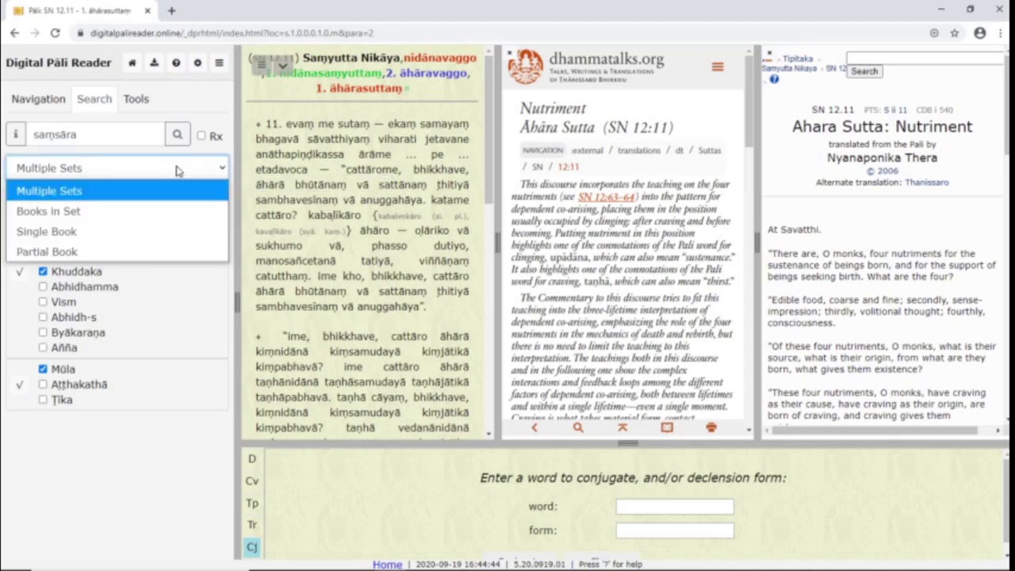Choose Books in Set option
Viewport: 1015px width, 571px height.
117,212
